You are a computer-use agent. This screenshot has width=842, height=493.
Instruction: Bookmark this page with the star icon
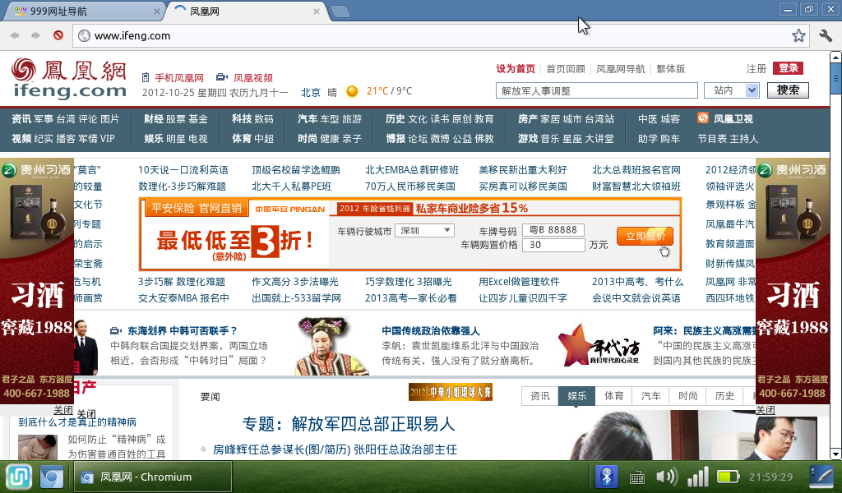(x=798, y=35)
